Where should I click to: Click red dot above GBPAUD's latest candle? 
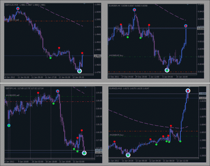pyautogui.click(x=82, y=53)
